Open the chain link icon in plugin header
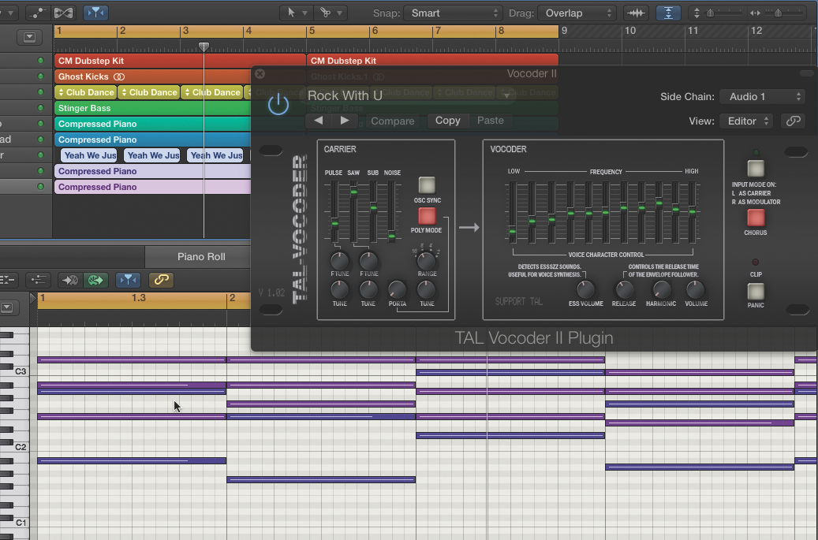This screenshot has width=818, height=540. [794, 121]
